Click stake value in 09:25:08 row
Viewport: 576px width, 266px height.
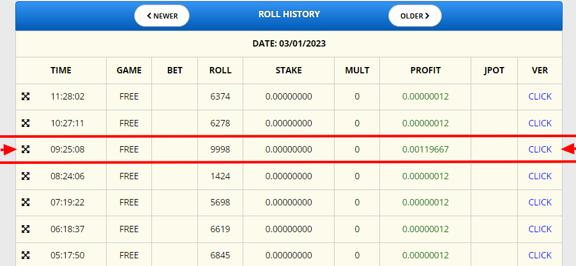click(289, 149)
